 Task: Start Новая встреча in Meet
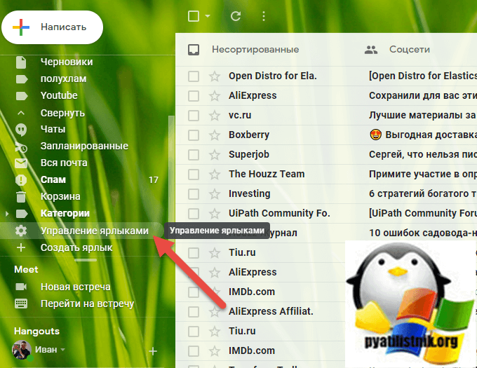[x=76, y=287]
